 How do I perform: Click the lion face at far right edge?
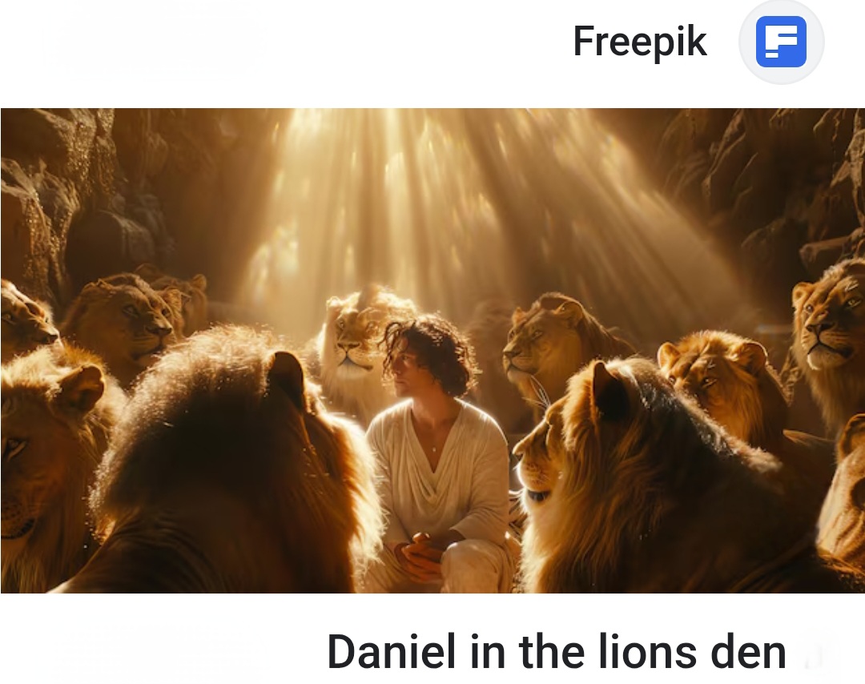[x=829, y=325]
